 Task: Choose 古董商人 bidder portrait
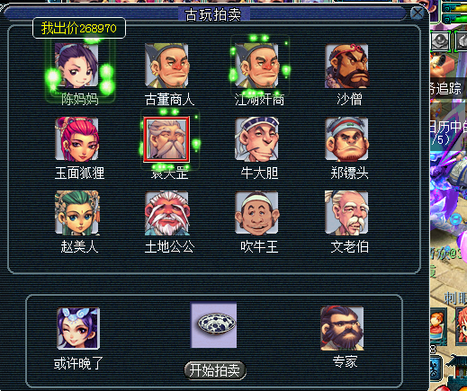[166, 66]
